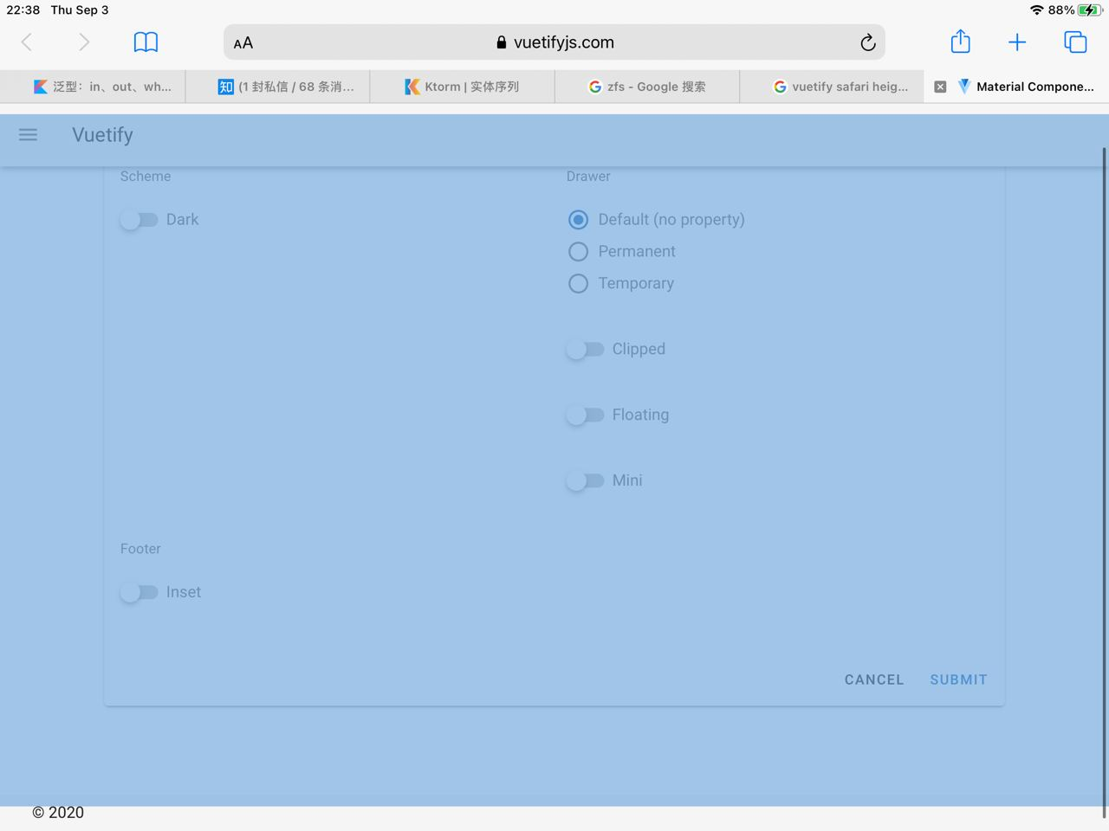The width and height of the screenshot is (1109, 831).
Task: Open the Vuetify navigation drawer menu
Action: [28, 135]
